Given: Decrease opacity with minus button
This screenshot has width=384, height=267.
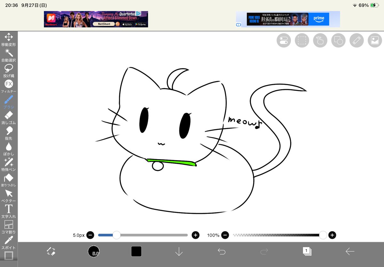Looking at the screenshot, I should click(x=225, y=235).
